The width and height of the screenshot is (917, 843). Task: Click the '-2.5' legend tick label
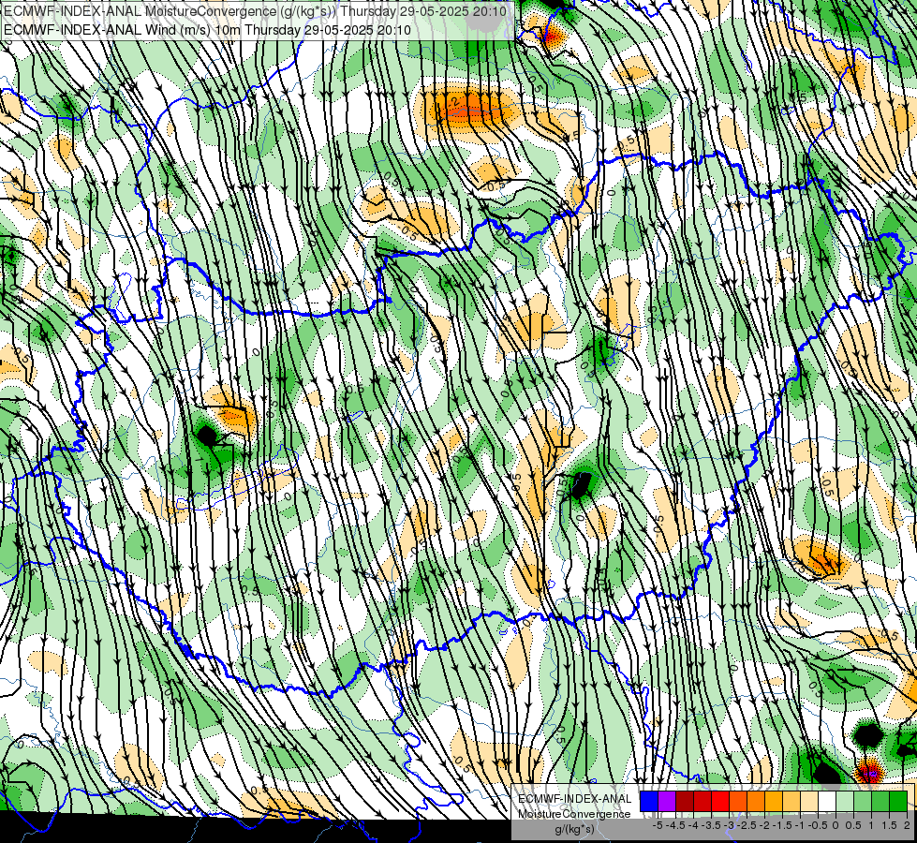(747, 825)
